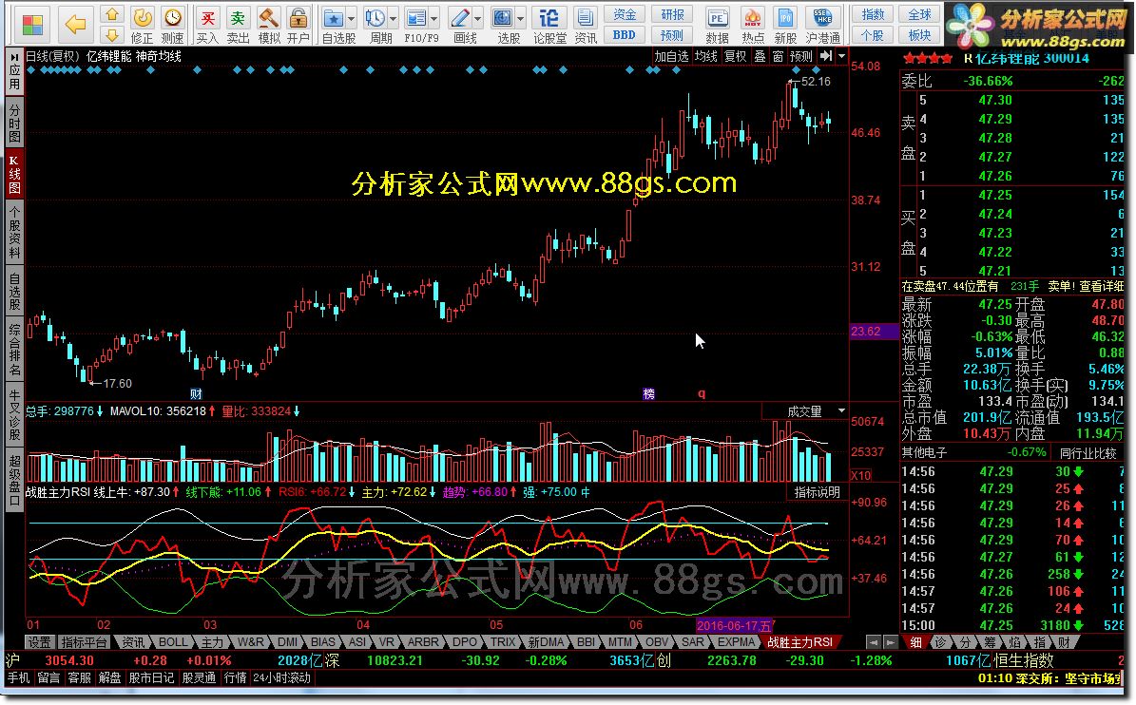Click the 加自选 add-to-watchlist button
Image resolution: width=1136 pixels, height=705 pixels.
[x=671, y=56]
